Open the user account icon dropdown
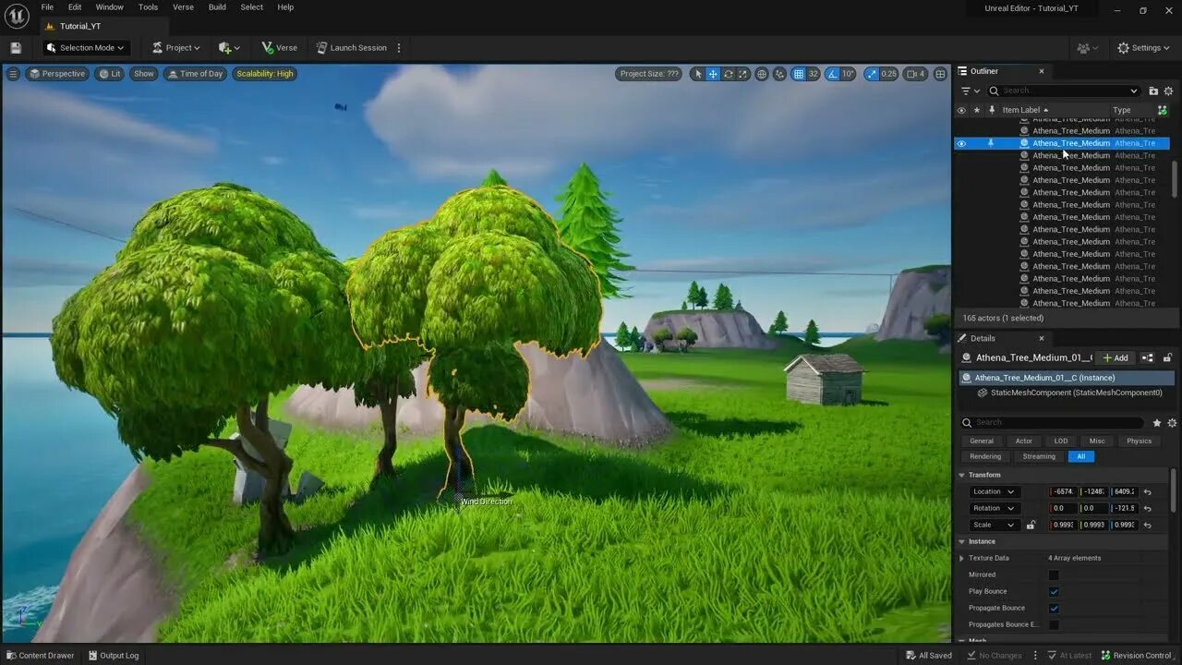This screenshot has height=665, width=1182. (1088, 48)
